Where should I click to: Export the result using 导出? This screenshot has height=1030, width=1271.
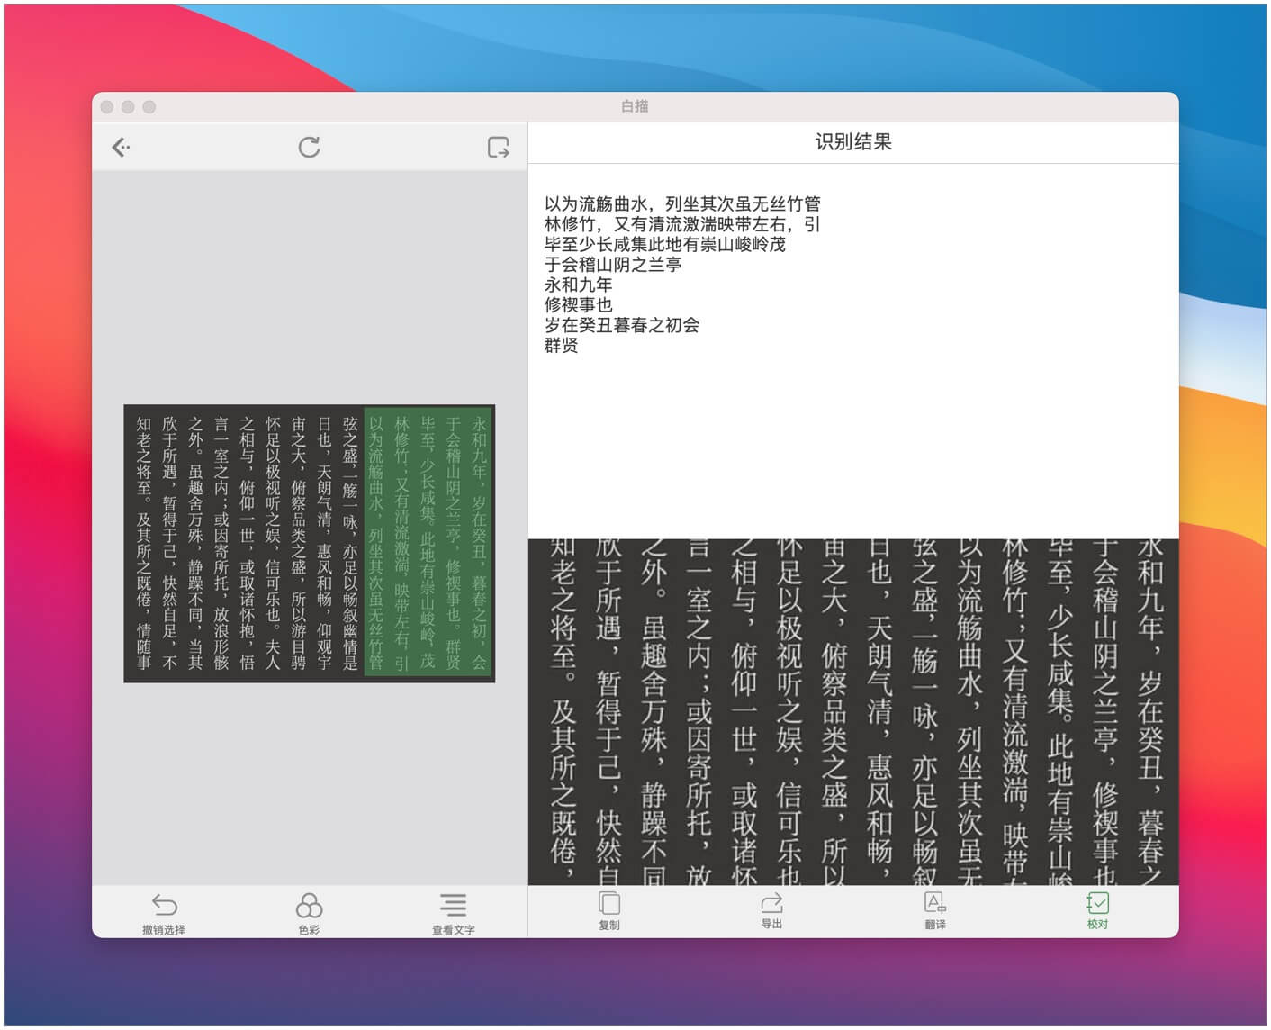point(771,910)
